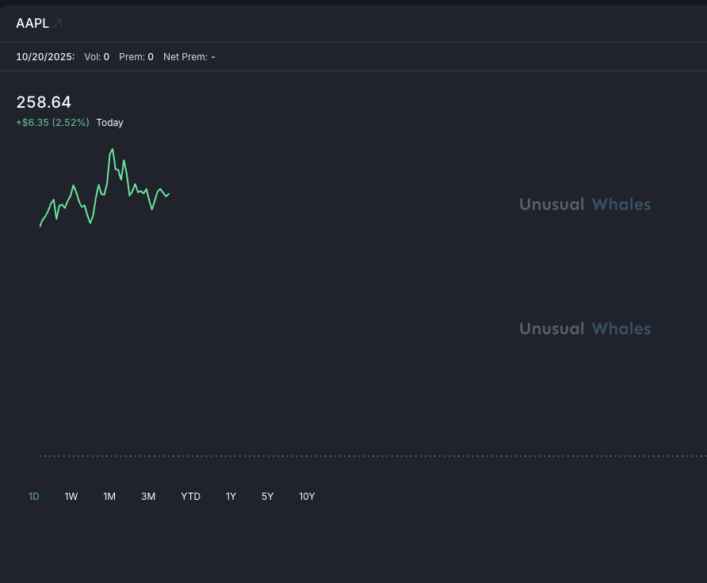Select the 10Y time range
The height and width of the screenshot is (583, 707).
point(307,497)
